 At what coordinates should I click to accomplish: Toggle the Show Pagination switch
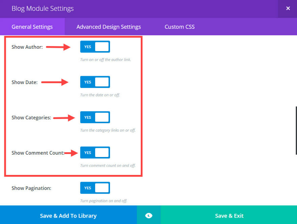tap(95, 188)
